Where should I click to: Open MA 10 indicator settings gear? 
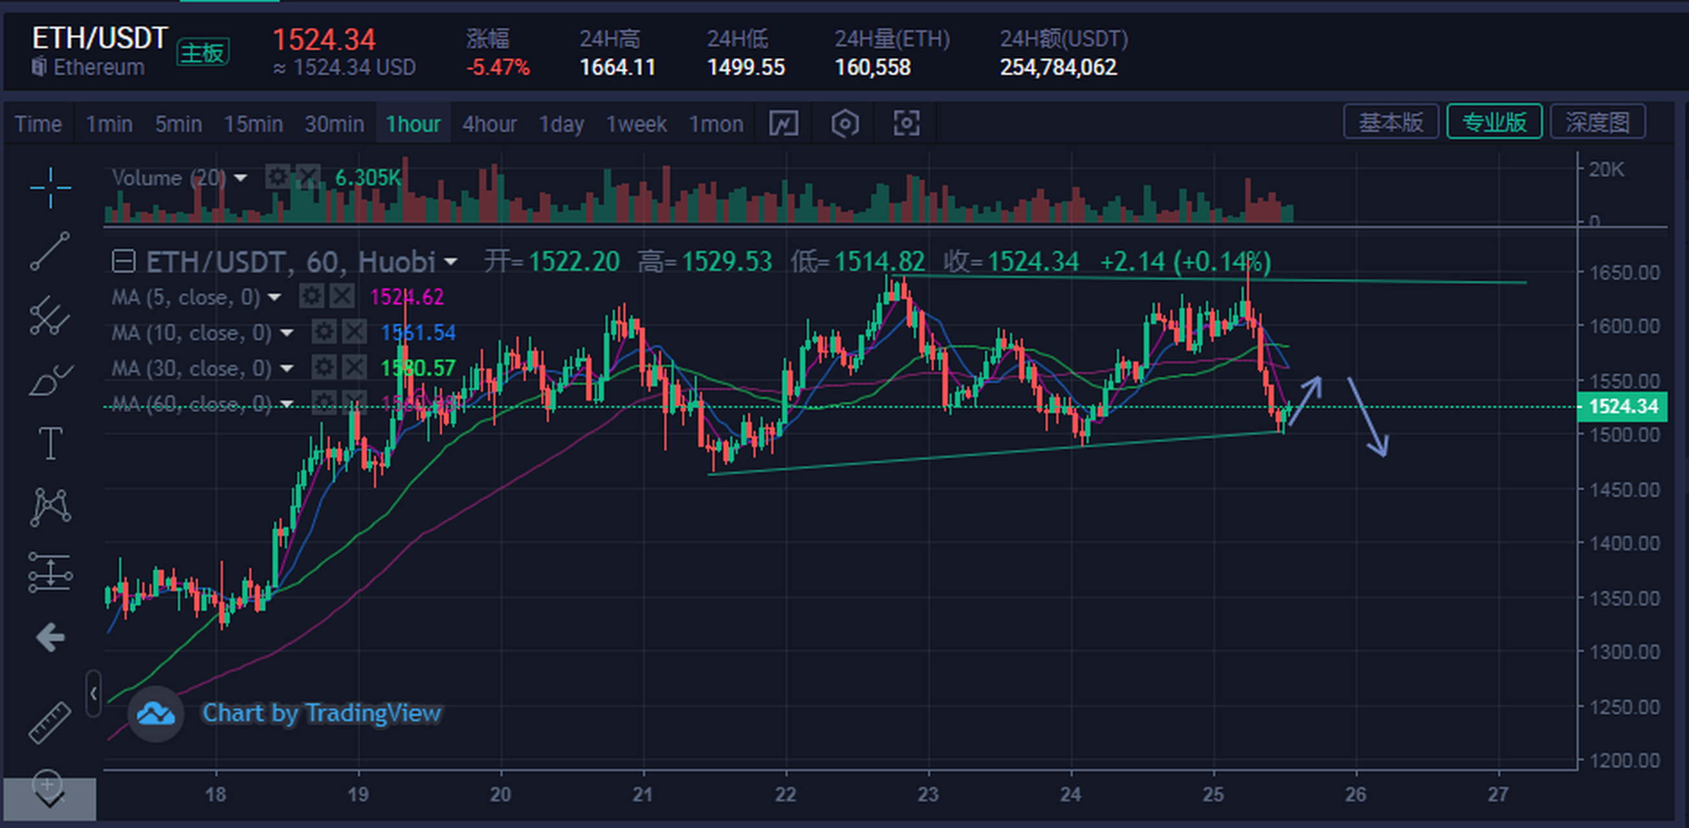tap(324, 332)
